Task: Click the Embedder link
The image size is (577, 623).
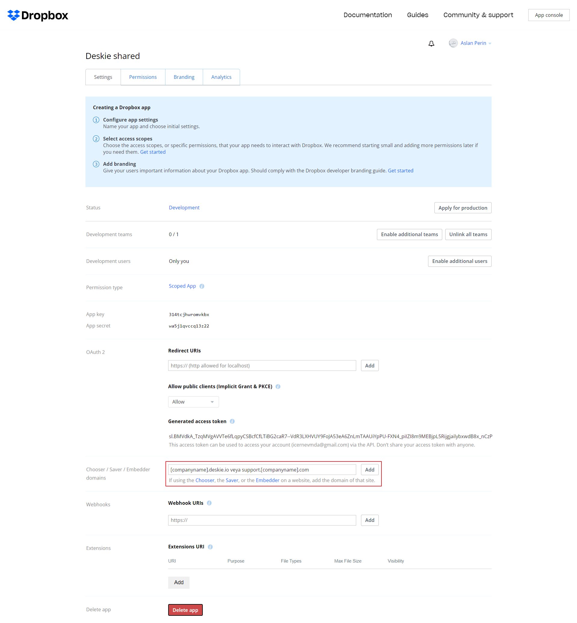Action: [267, 480]
